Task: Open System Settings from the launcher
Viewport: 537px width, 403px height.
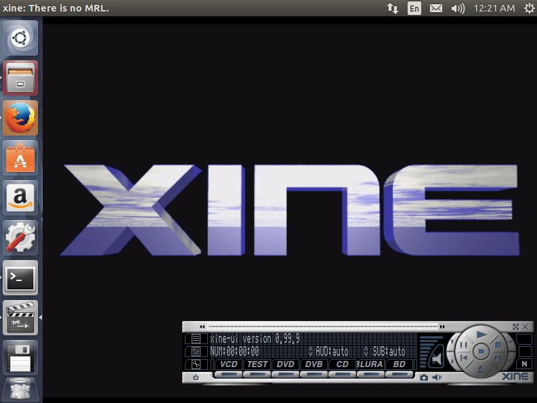Action: 20,238
